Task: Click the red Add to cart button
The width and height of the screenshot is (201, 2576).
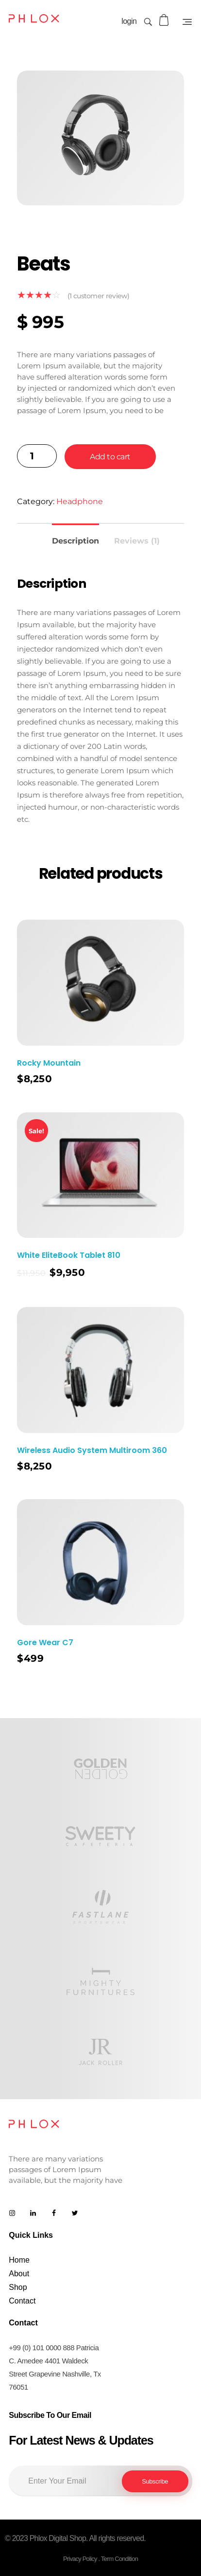Action: (110, 456)
